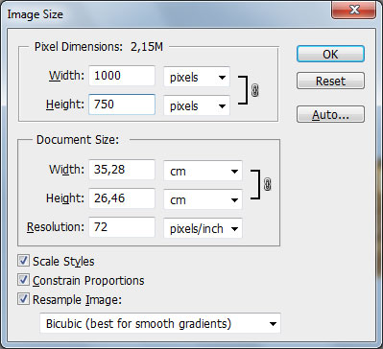Image resolution: width=383 pixels, height=349 pixels.
Task: Disable the Constrain Proportions checkbox
Action: pos(23,280)
